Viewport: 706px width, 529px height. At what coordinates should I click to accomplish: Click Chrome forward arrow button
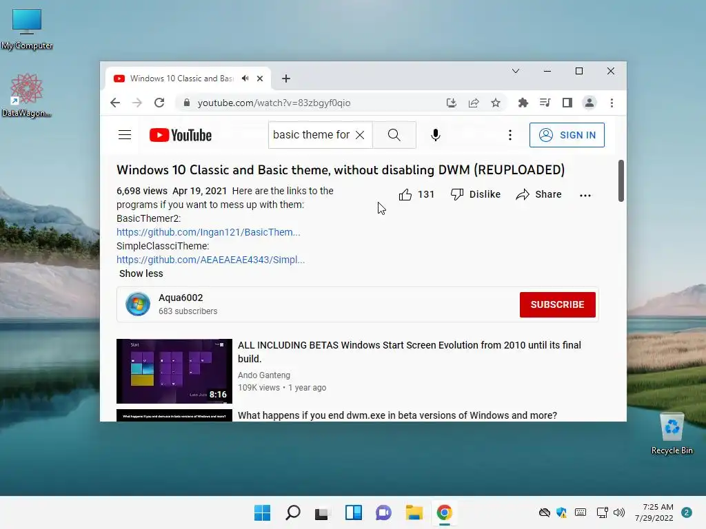tap(137, 103)
